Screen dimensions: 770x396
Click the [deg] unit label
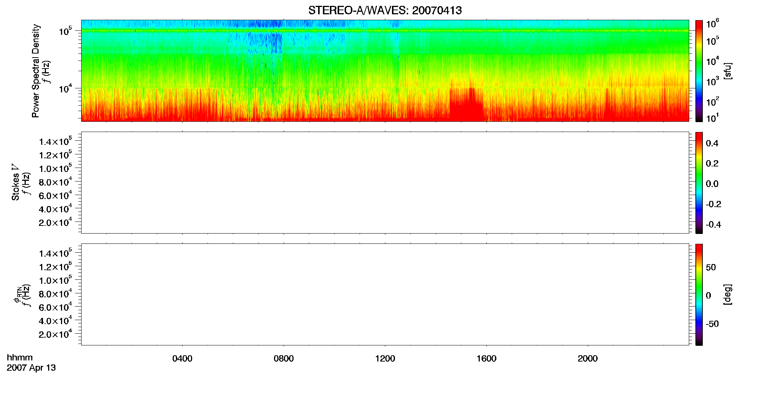click(727, 294)
